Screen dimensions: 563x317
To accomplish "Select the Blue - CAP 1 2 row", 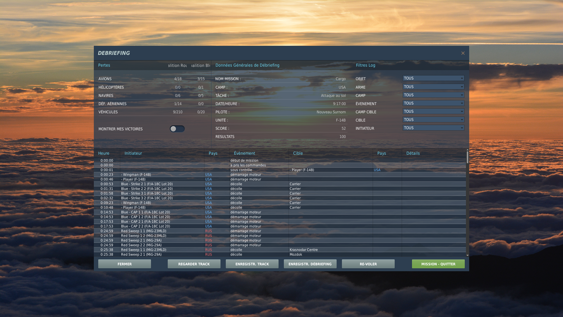I will pos(280,217).
